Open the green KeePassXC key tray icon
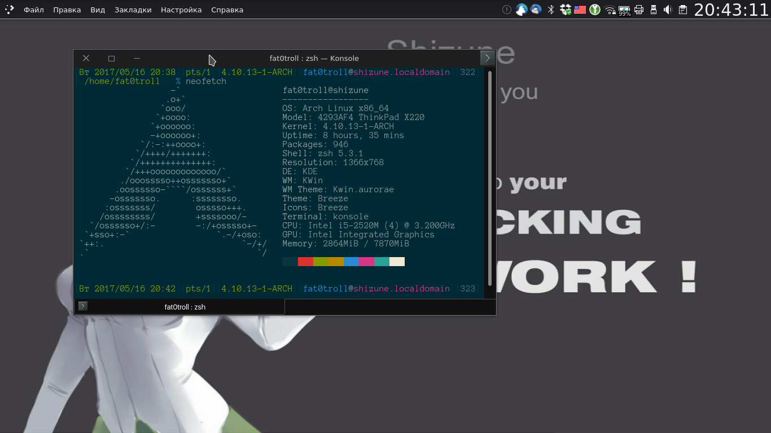 click(594, 10)
